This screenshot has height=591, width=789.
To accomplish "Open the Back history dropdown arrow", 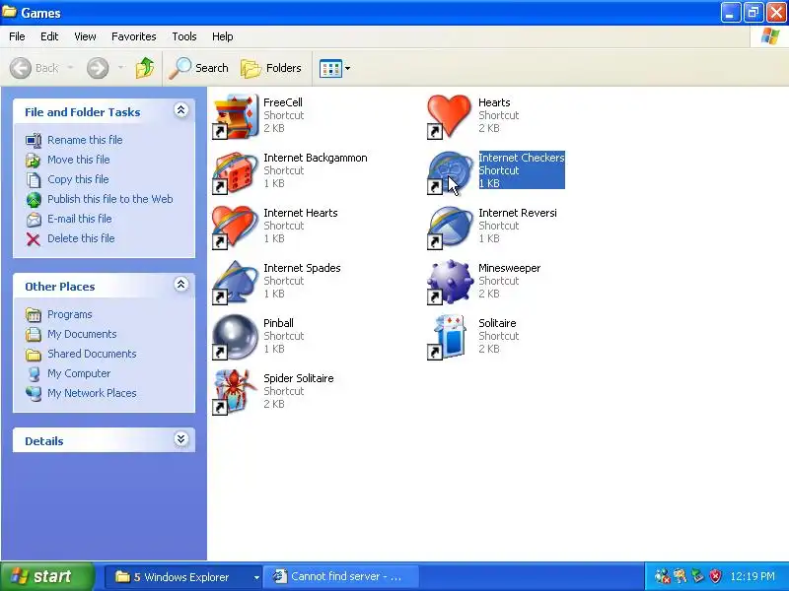I will point(70,67).
